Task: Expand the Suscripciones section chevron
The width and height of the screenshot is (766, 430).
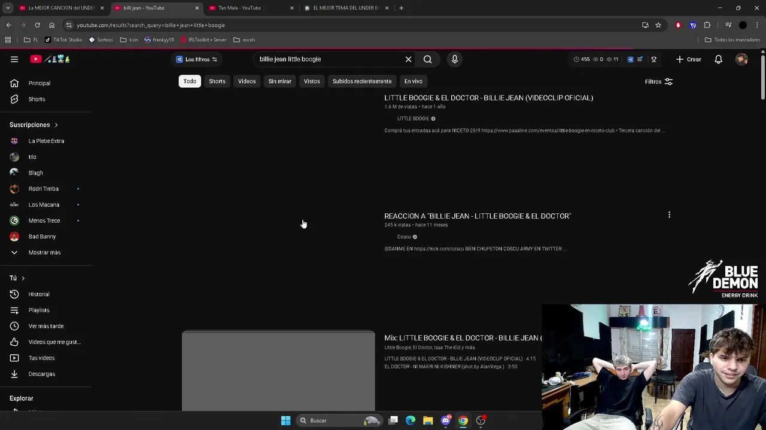Action: click(x=56, y=125)
